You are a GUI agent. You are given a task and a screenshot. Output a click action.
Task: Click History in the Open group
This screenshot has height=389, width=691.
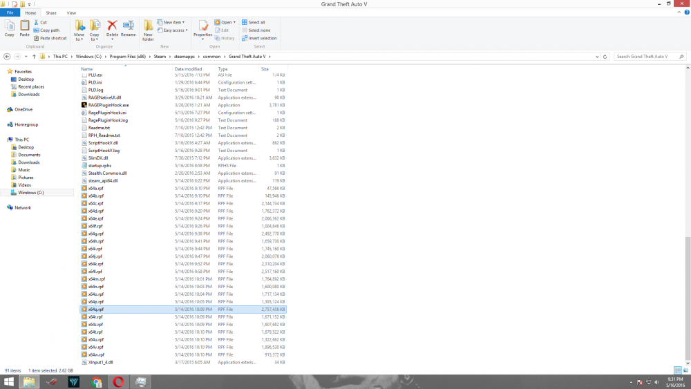click(225, 38)
